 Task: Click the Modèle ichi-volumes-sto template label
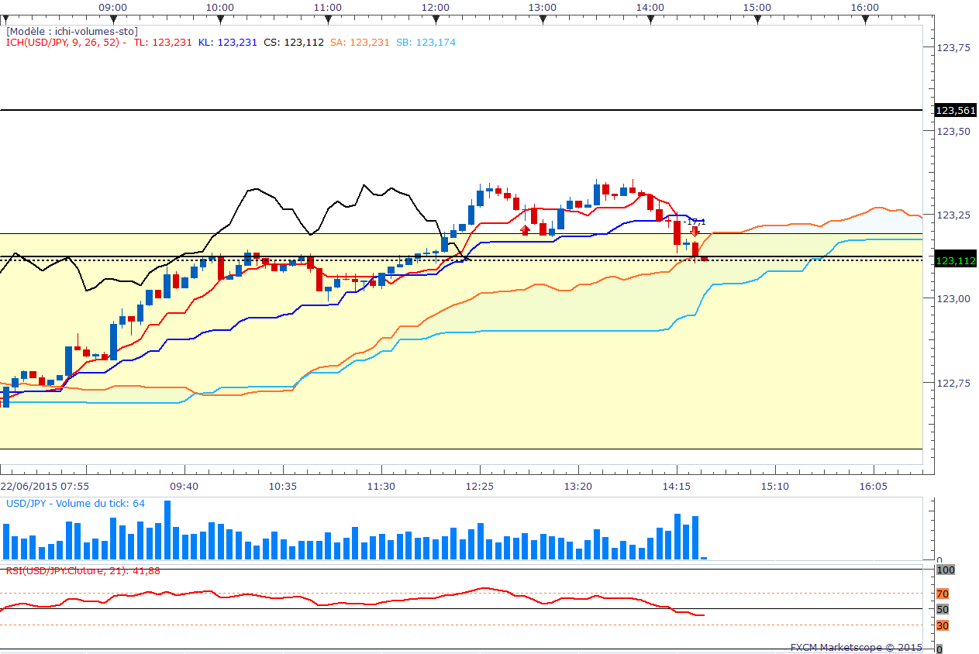tap(72, 31)
